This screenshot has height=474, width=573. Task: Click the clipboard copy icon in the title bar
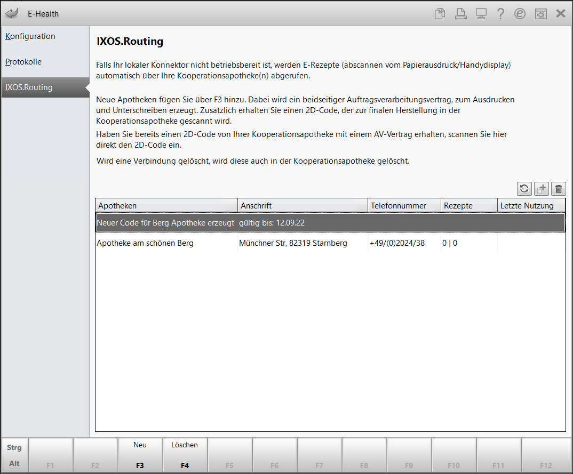pyautogui.click(x=440, y=13)
